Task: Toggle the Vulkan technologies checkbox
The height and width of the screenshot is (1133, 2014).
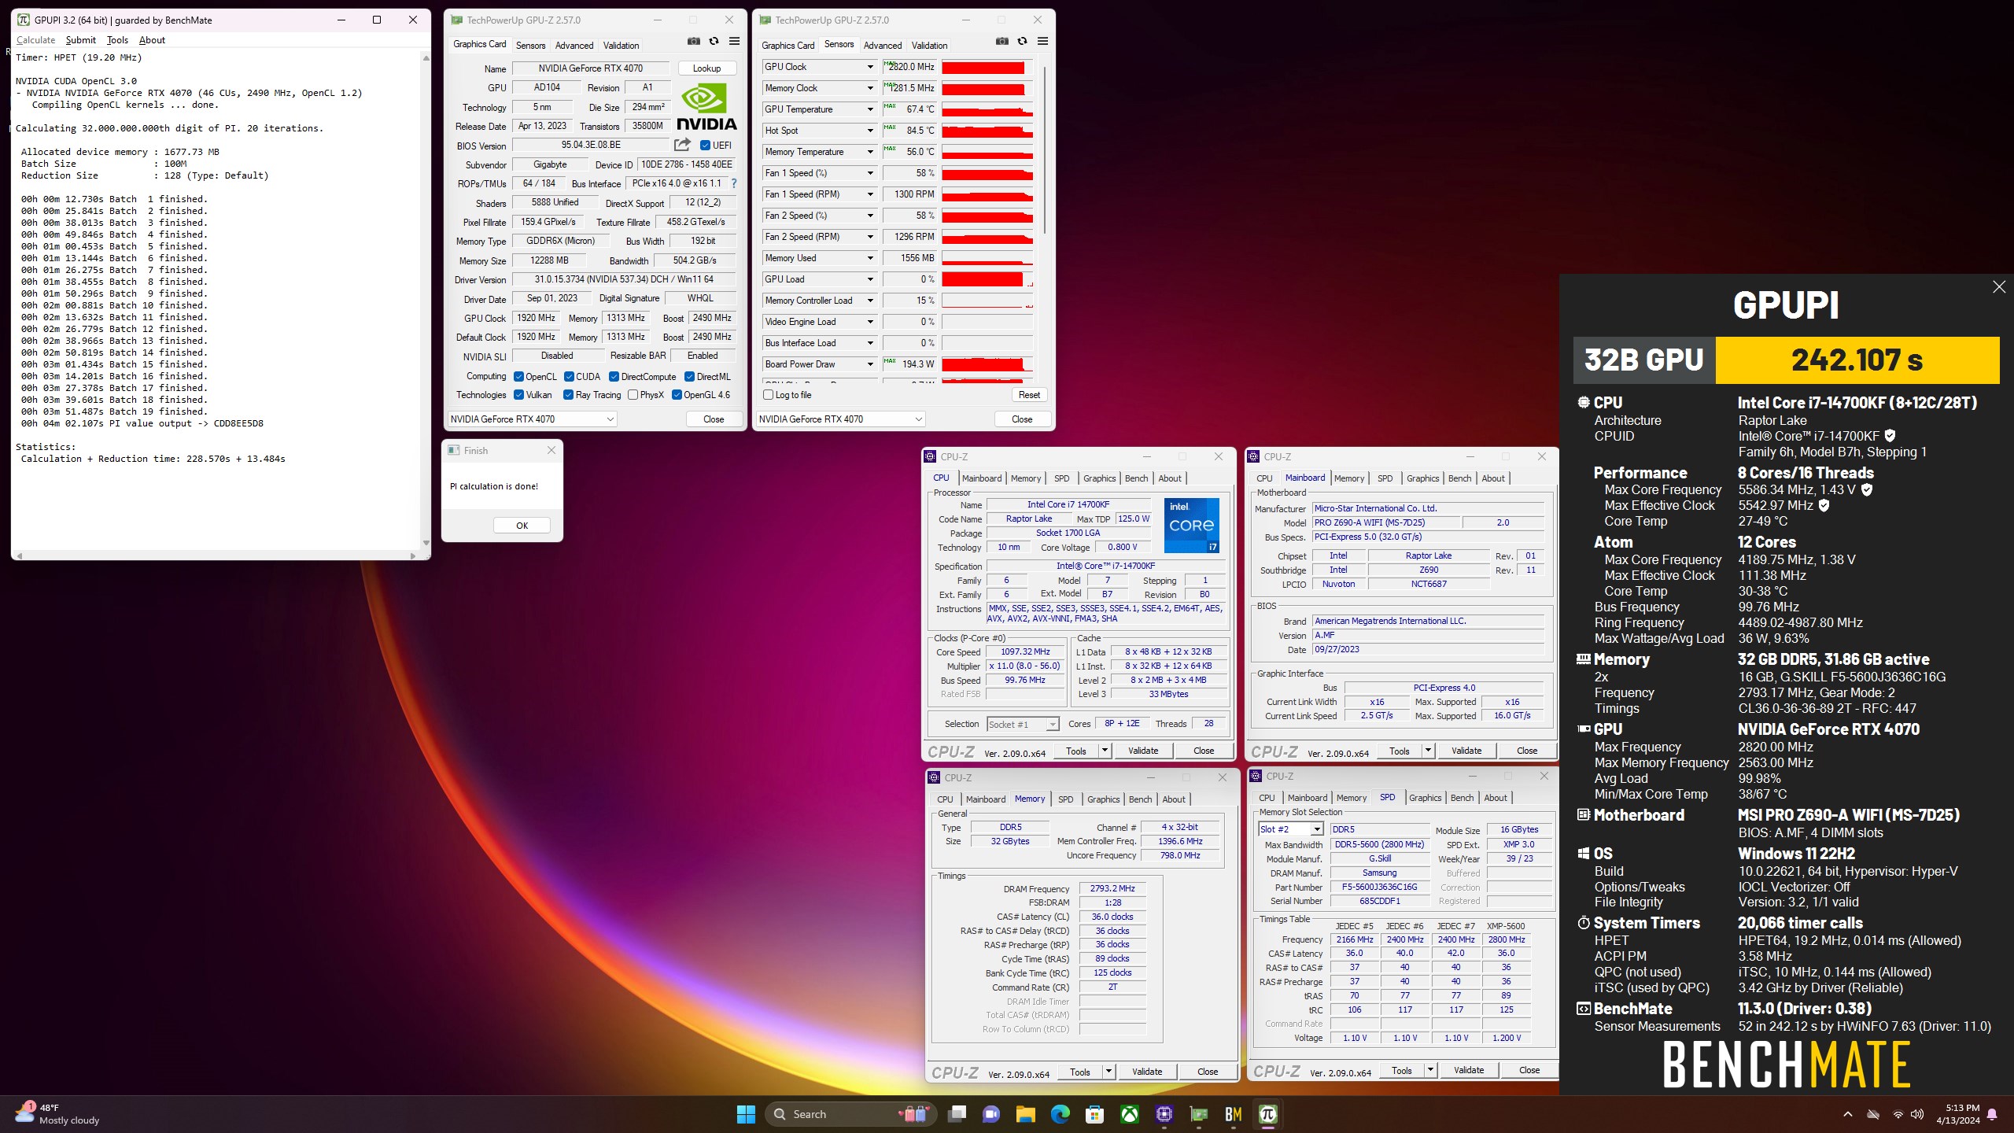Action: 518,395
